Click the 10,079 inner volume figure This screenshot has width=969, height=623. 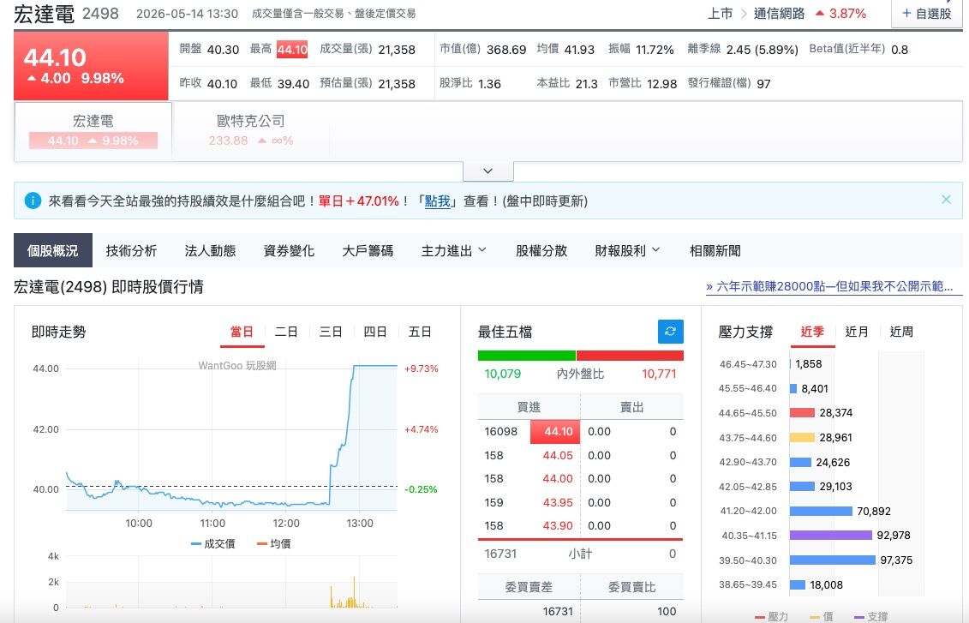pos(502,374)
